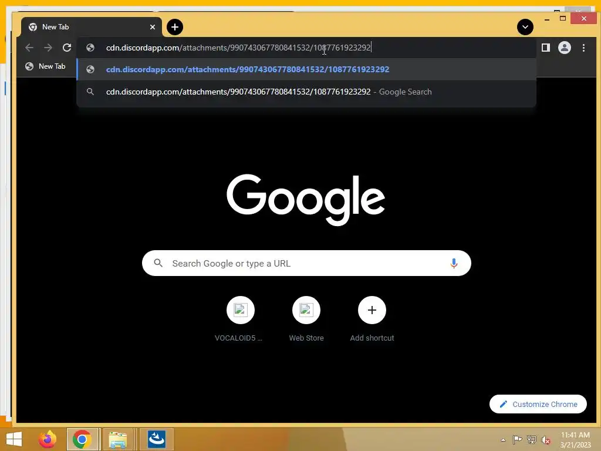
Task: Open the VOCALOID5 shortcut tile
Action: coord(240,319)
